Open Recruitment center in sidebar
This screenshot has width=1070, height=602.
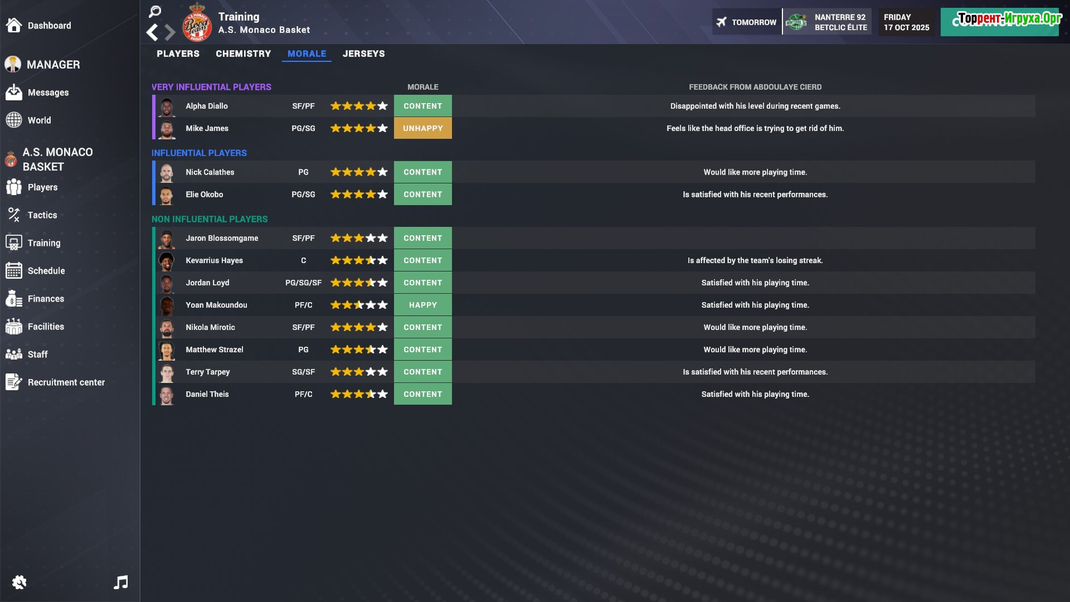click(x=66, y=382)
